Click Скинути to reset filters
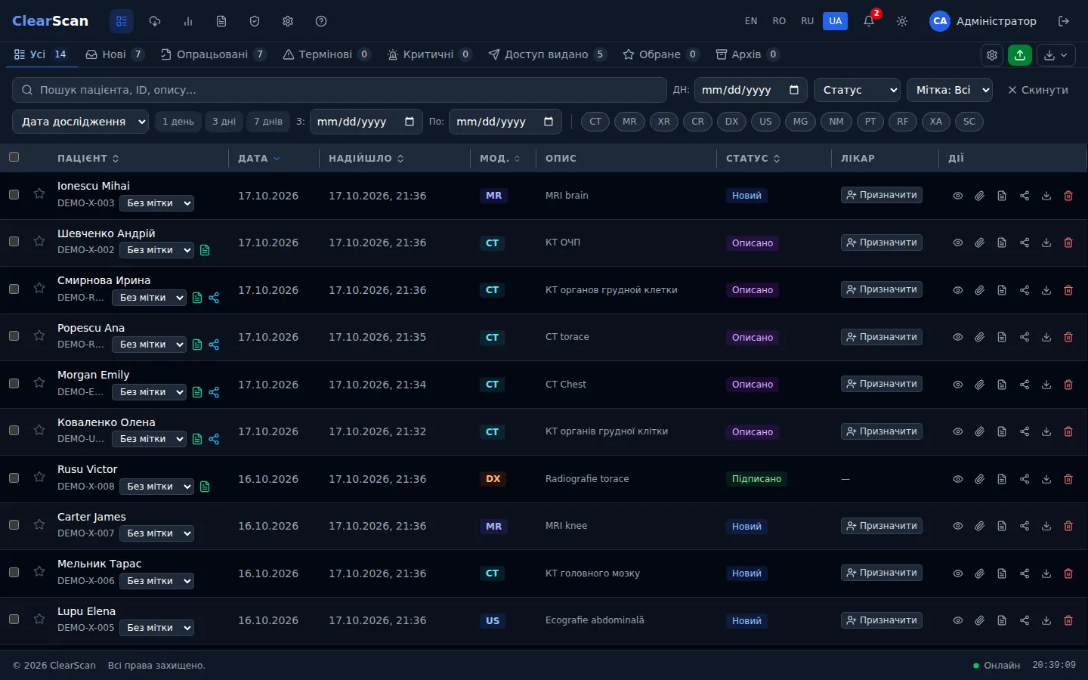 coord(1038,90)
